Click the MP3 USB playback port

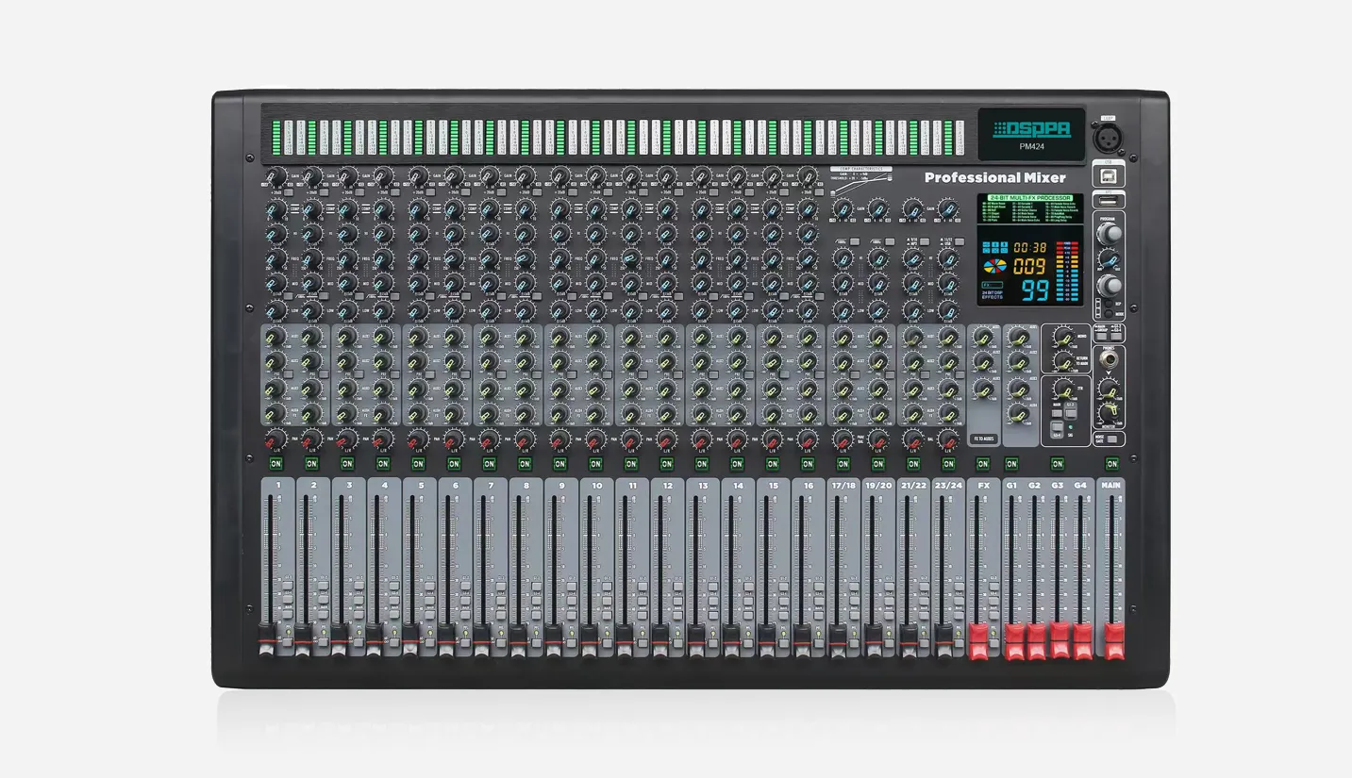pyautogui.click(x=1109, y=200)
